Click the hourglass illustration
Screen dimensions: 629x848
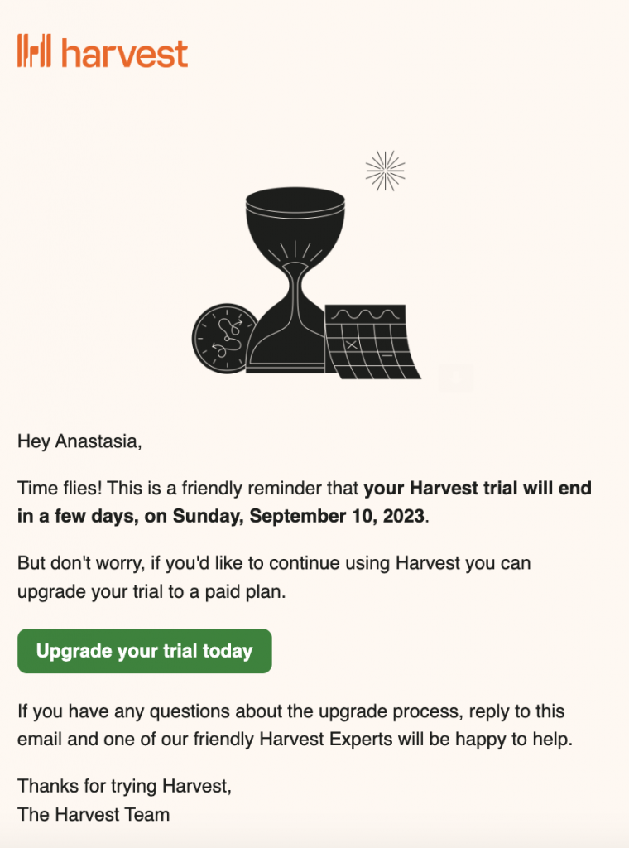pos(293,280)
